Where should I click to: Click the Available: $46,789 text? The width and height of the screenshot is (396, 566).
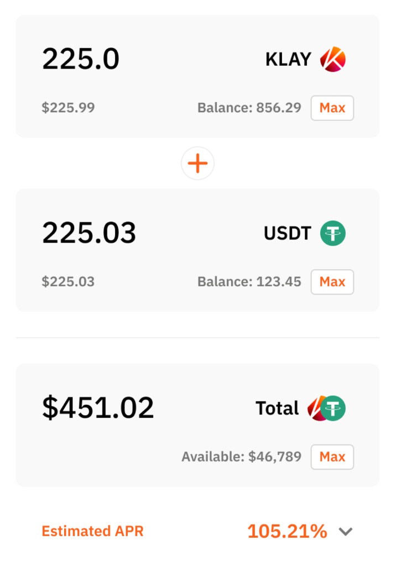pyautogui.click(x=241, y=457)
